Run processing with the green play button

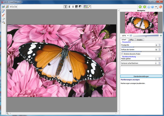tap(140, 7)
